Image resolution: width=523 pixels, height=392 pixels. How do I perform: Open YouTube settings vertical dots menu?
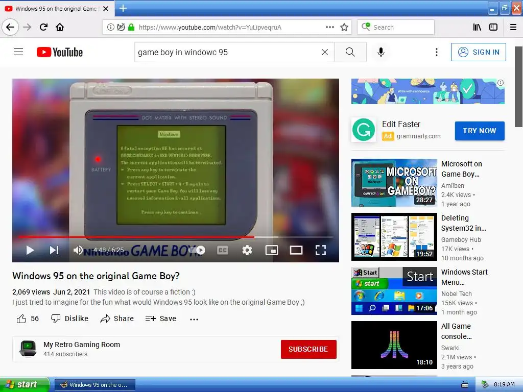436,52
